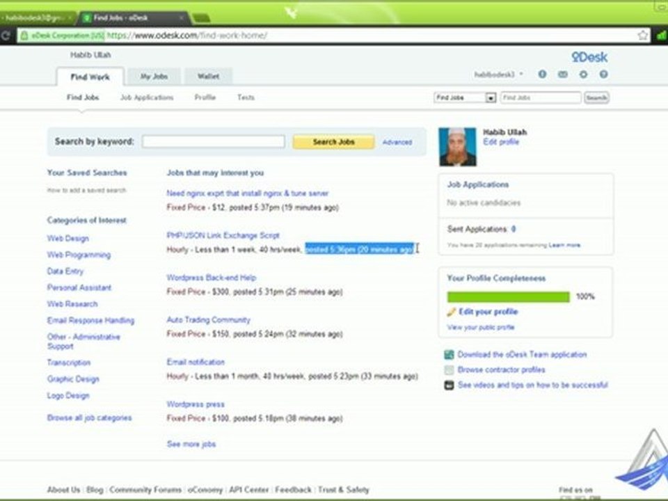Viewport: 668px width, 501px height.
Task: Click the yellow Search Jobs button
Action: click(x=333, y=142)
